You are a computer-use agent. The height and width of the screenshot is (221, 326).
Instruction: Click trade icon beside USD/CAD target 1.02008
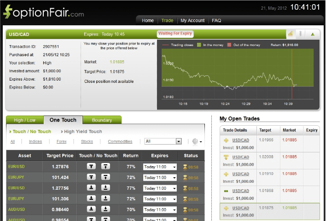pos(226,157)
